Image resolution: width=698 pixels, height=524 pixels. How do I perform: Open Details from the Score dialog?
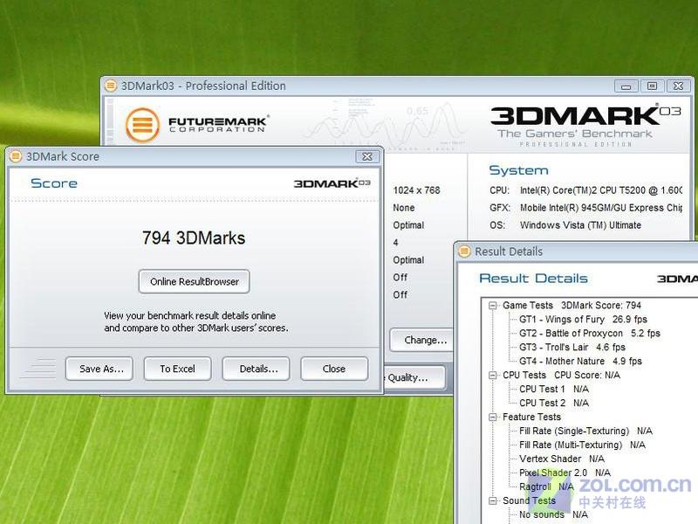(256, 369)
